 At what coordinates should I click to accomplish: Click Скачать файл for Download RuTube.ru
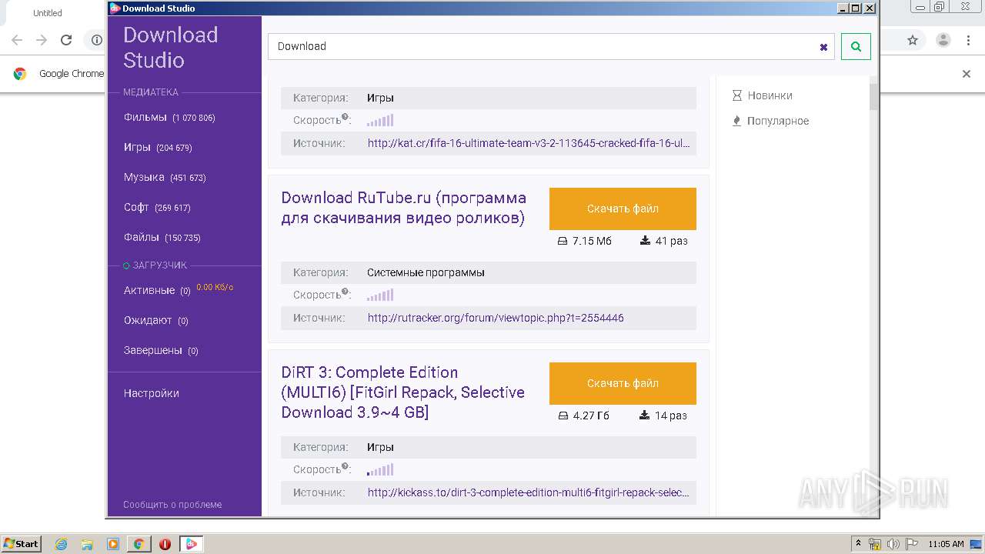pyautogui.click(x=623, y=209)
